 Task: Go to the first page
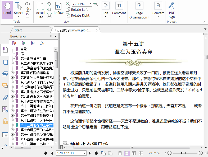click(x=46, y=153)
